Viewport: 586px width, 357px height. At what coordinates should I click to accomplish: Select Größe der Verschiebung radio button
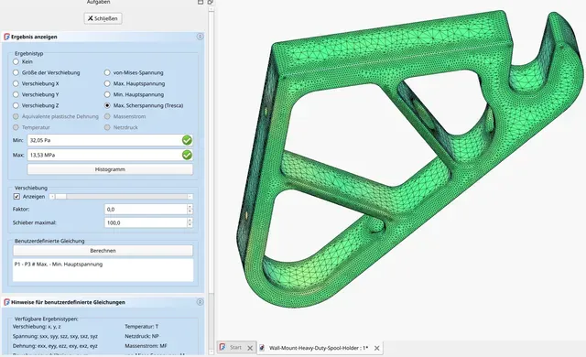pyautogui.click(x=16, y=72)
